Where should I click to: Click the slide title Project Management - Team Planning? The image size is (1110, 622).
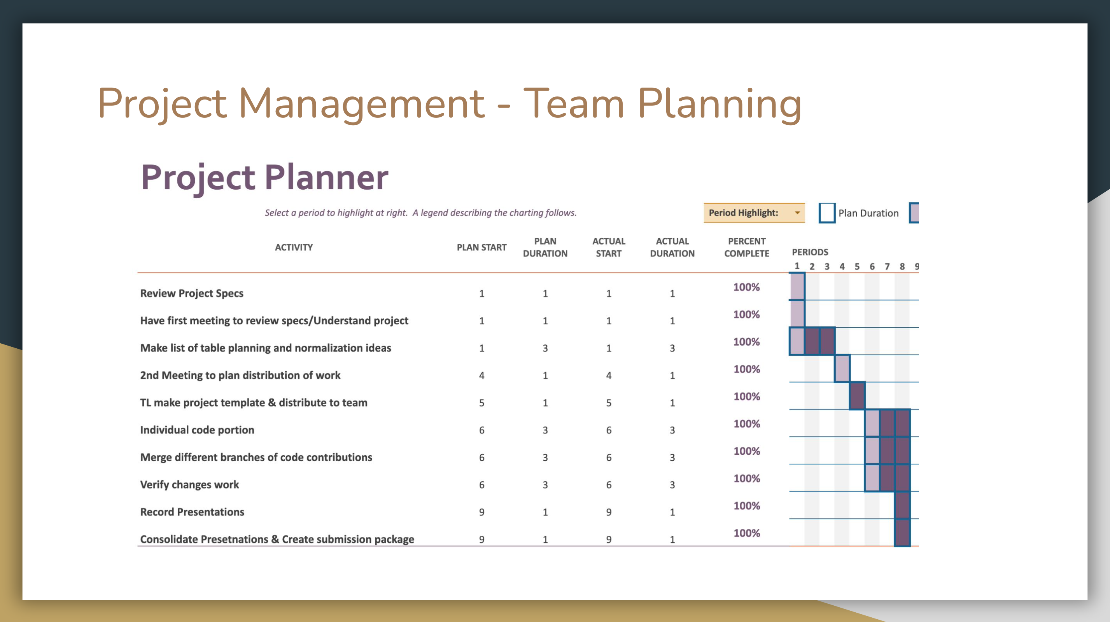point(449,103)
